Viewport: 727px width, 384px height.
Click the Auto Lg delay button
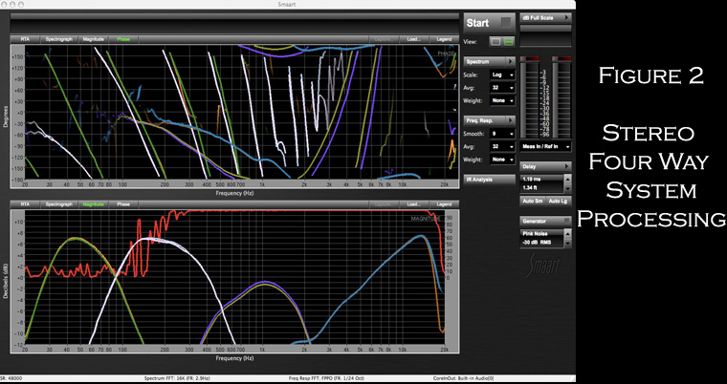pyautogui.click(x=559, y=201)
